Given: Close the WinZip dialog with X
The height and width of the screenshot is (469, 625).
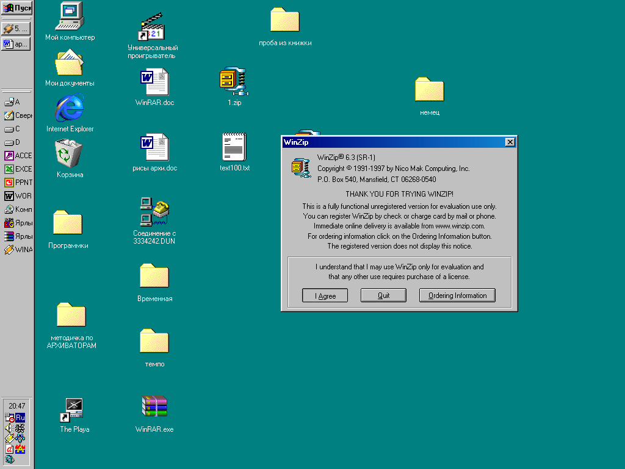Looking at the screenshot, I should coord(510,142).
